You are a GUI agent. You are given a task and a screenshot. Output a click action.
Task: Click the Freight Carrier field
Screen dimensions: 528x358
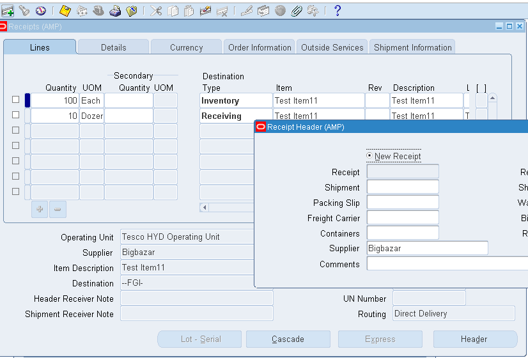[403, 217]
